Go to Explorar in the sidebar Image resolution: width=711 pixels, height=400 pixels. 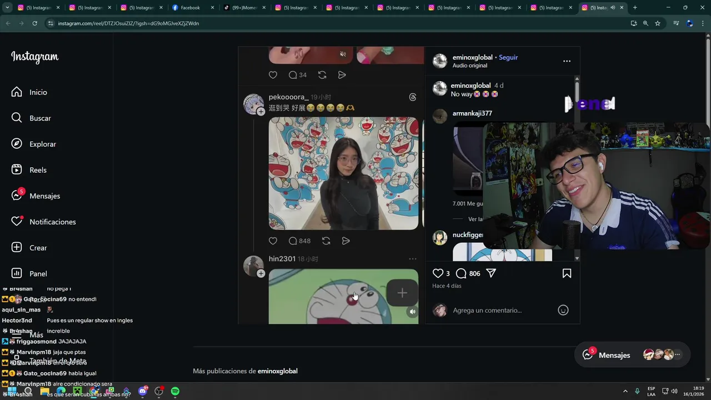point(34,144)
